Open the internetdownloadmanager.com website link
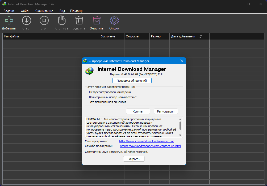Screen dimensions: 267x186 point(146,141)
